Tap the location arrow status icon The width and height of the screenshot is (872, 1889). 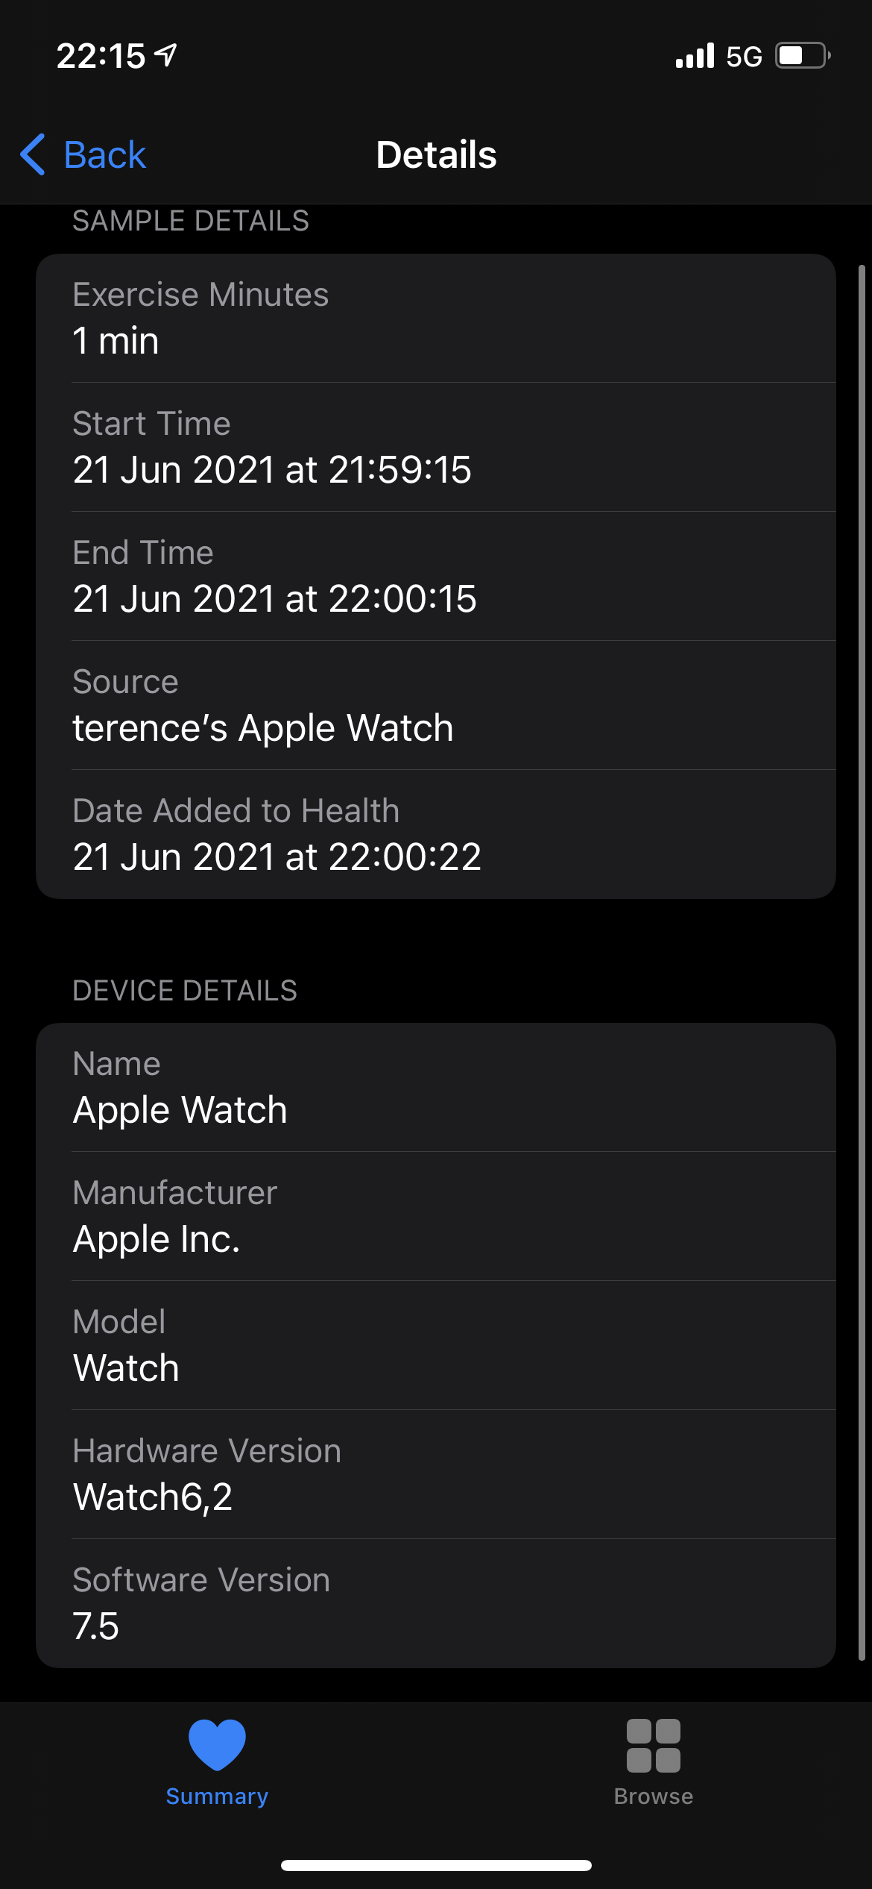coord(165,54)
